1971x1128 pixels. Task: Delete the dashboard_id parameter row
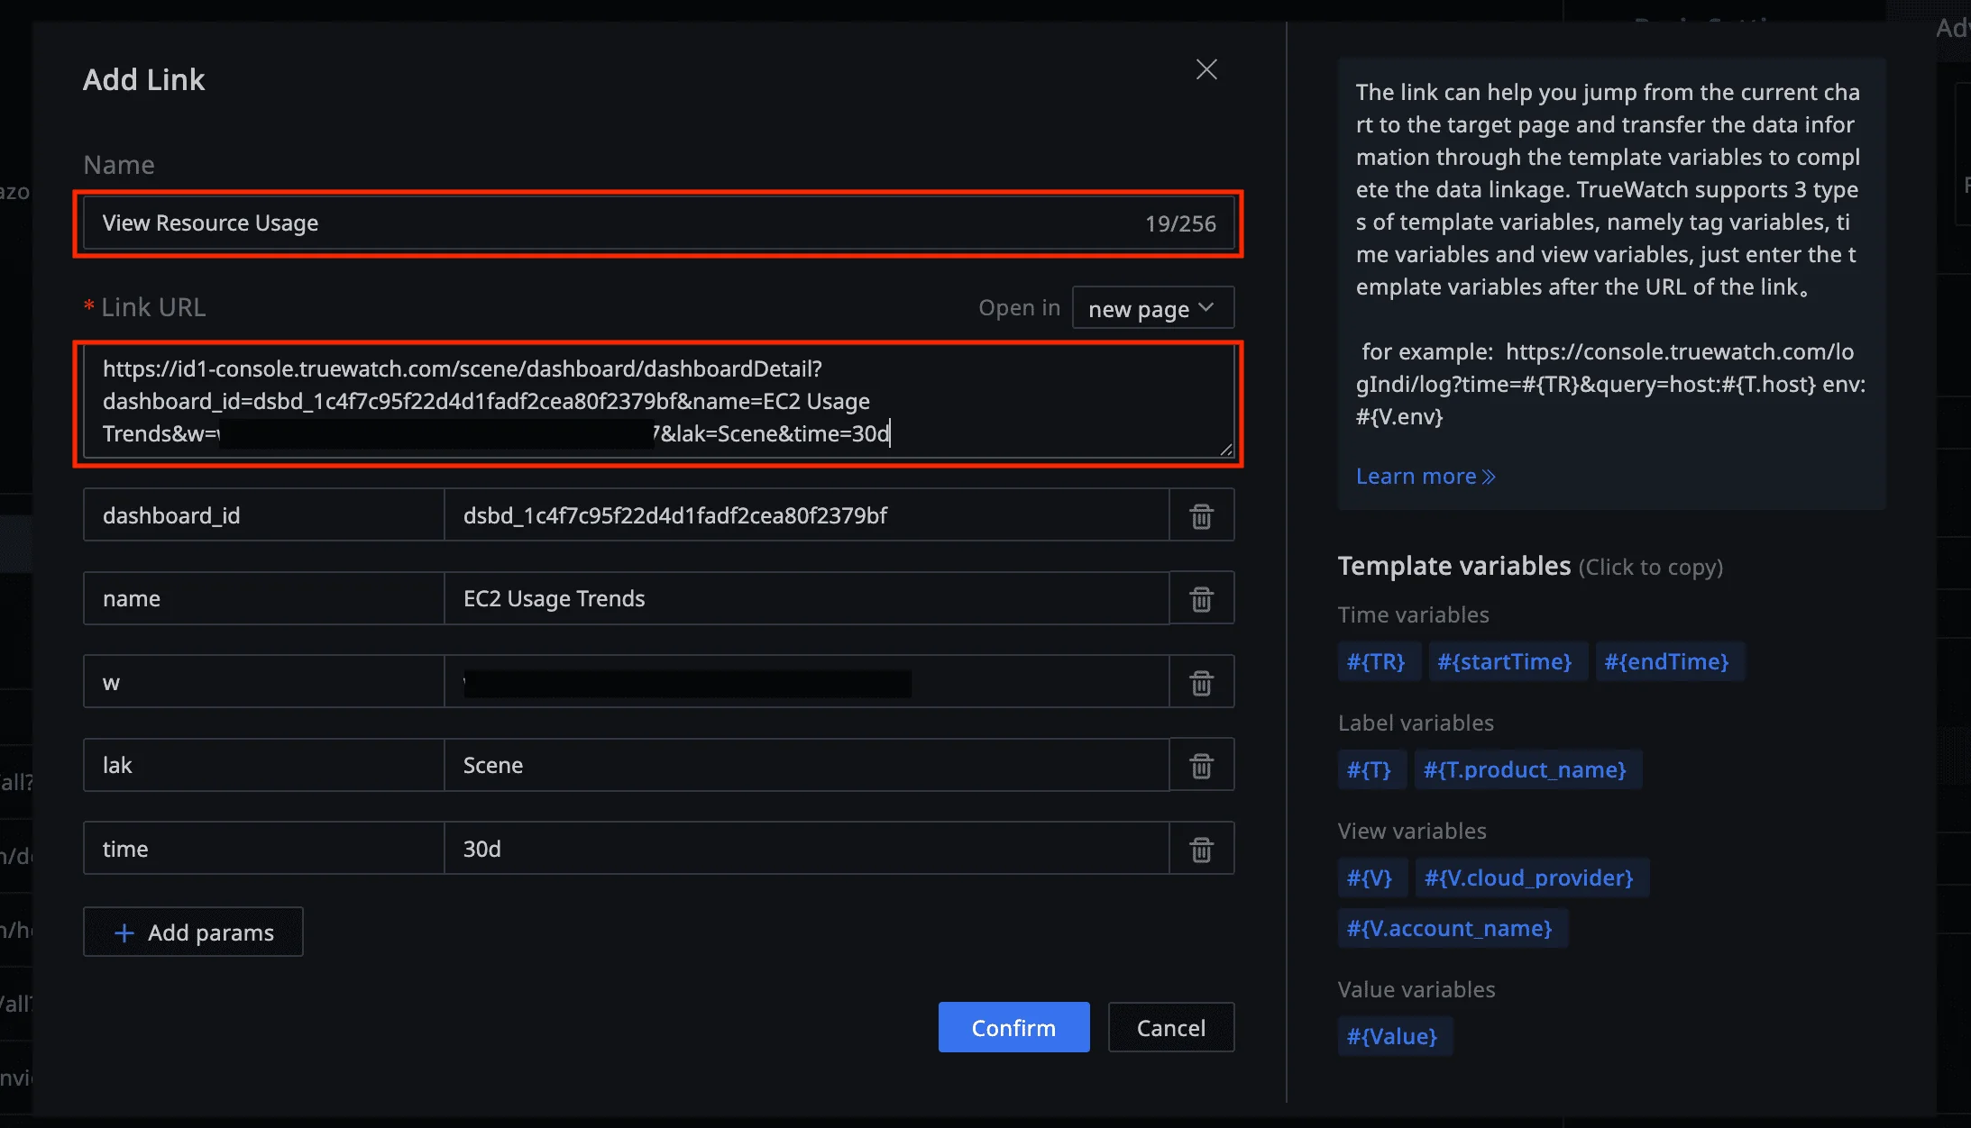click(x=1201, y=516)
